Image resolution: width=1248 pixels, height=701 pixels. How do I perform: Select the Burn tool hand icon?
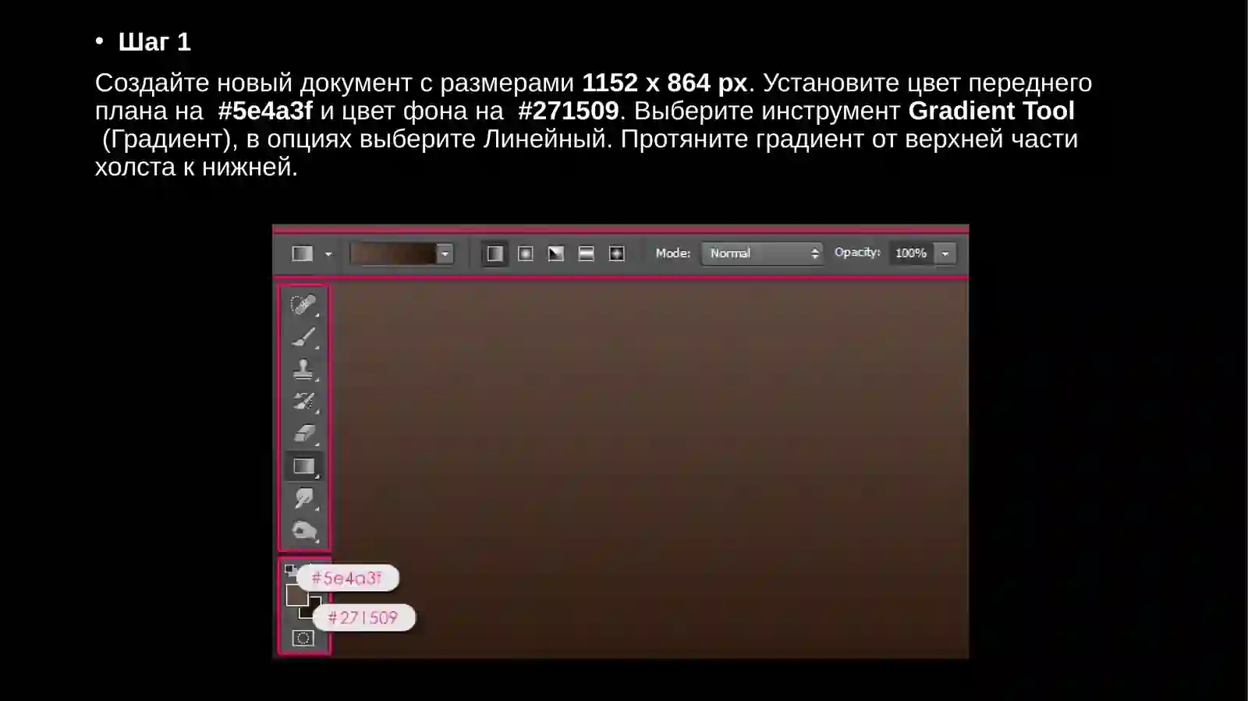303,531
